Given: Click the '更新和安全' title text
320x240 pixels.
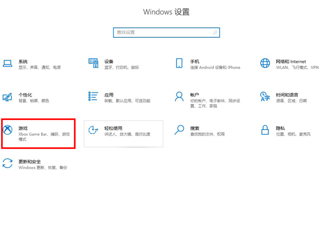Looking at the screenshot, I should [x=29, y=162].
